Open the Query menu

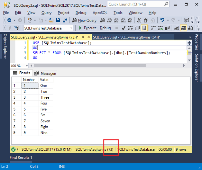click(x=46, y=13)
